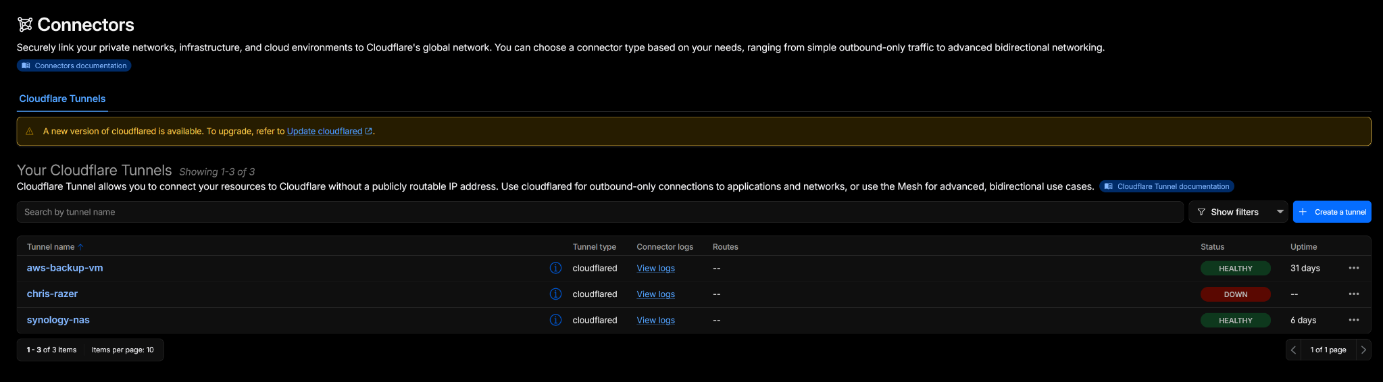Click the Tunnel name column header
Viewport: 1383px width, 382px height.
(x=51, y=247)
